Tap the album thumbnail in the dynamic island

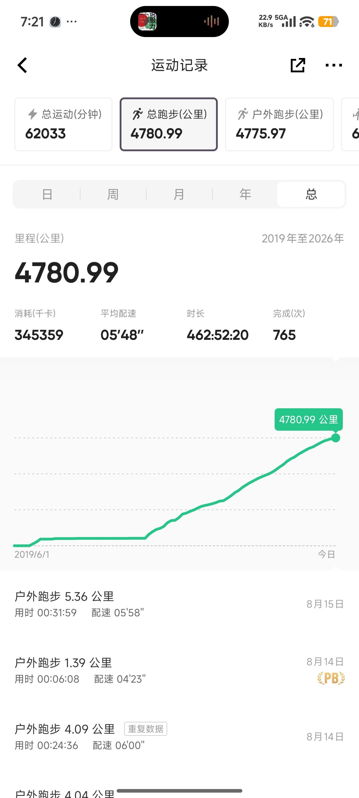(x=147, y=22)
